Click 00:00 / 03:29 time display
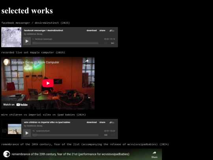This screenshot has height=160, width=213. 110,131
